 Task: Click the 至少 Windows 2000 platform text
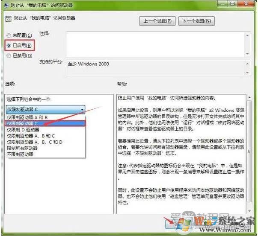click(x=89, y=64)
